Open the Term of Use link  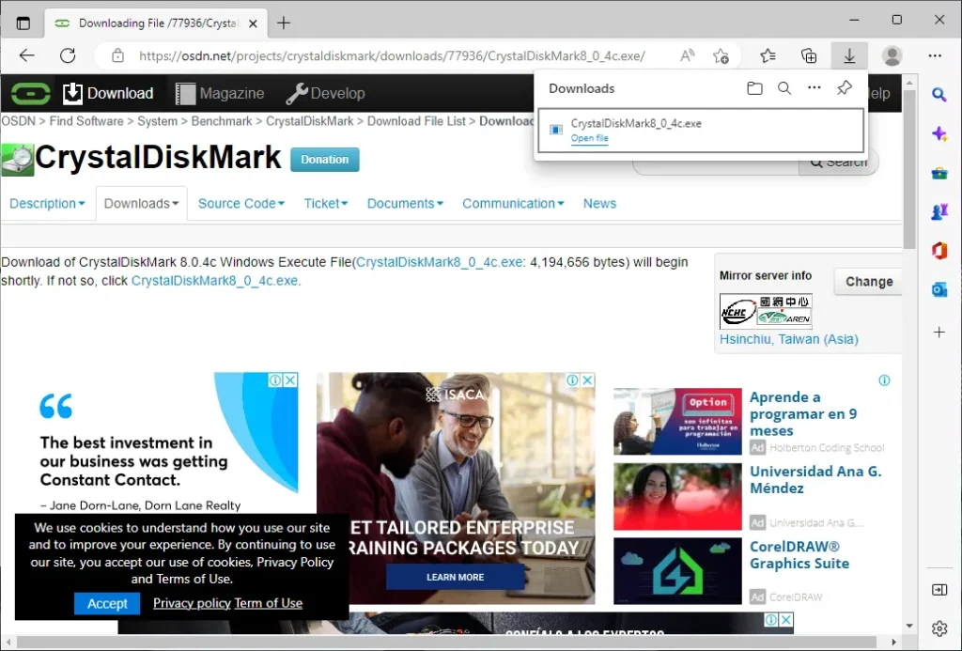[x=268, y=603]
